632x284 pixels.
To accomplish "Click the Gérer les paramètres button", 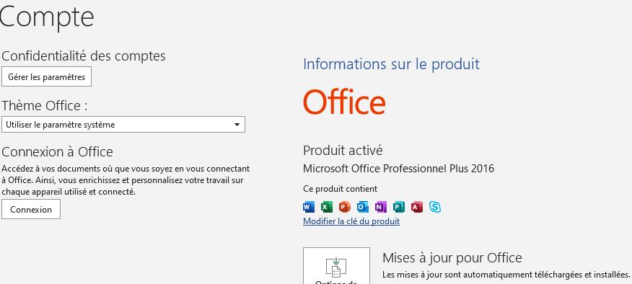I will [x=46, y=77].
